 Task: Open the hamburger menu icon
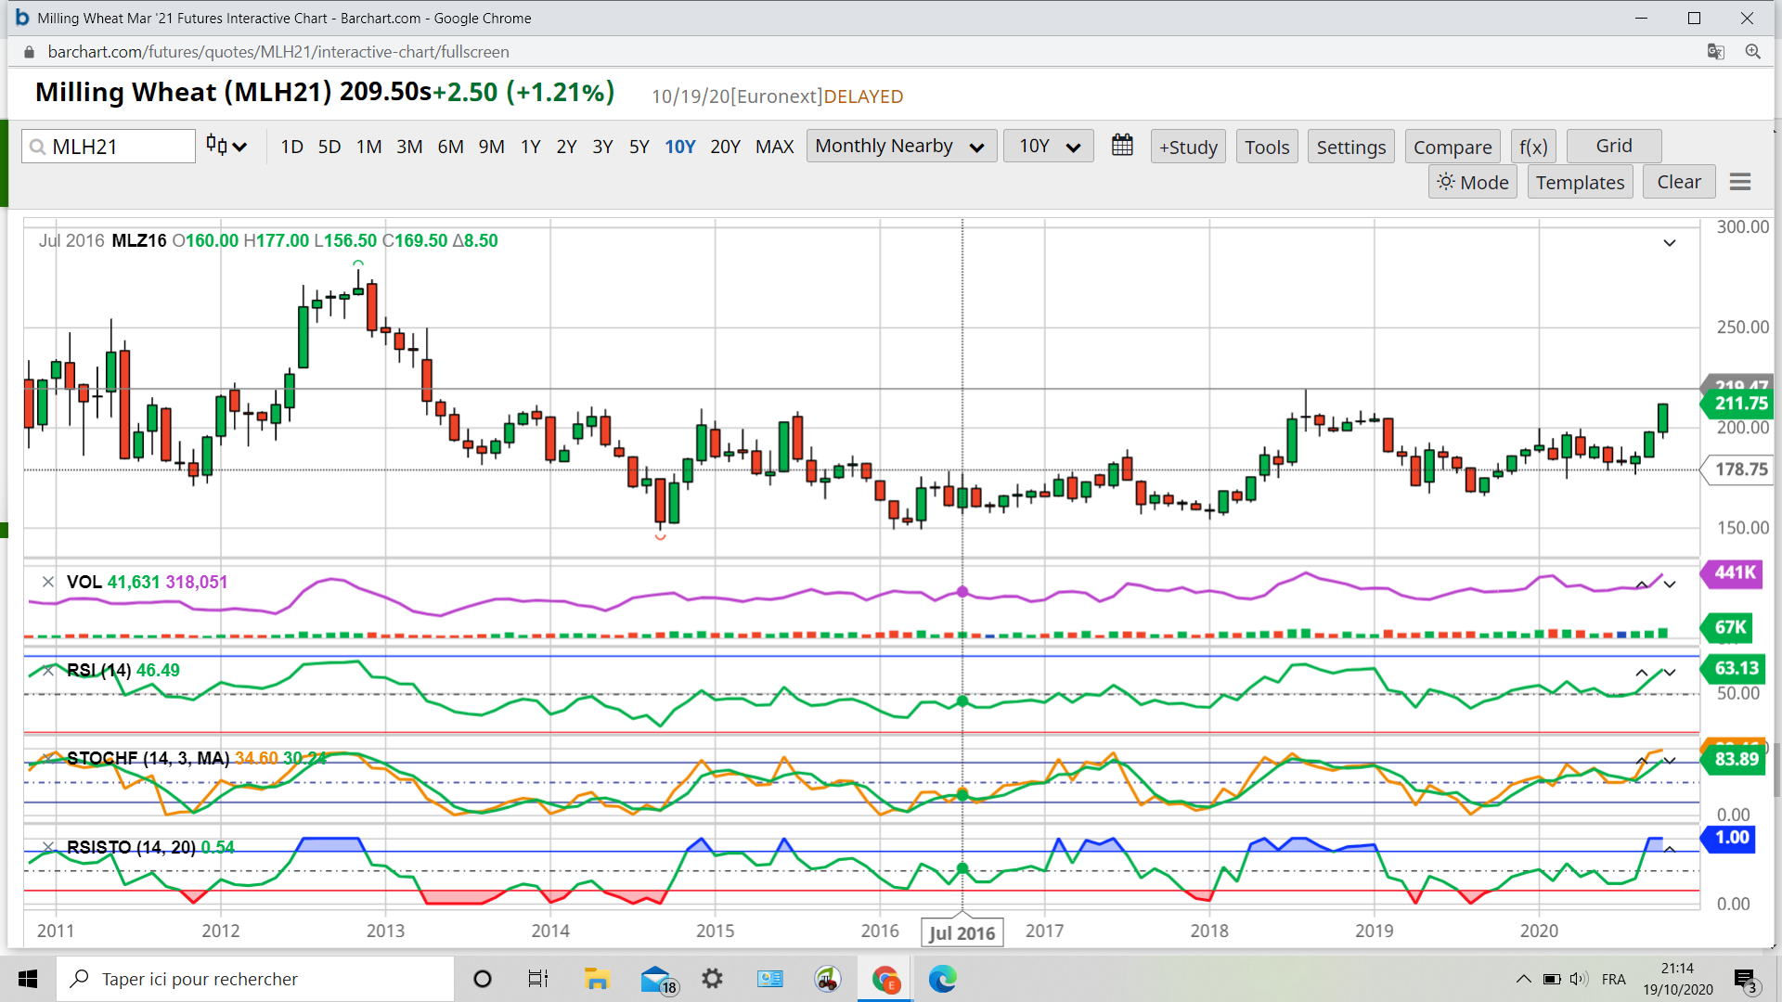click(1740, 183)
